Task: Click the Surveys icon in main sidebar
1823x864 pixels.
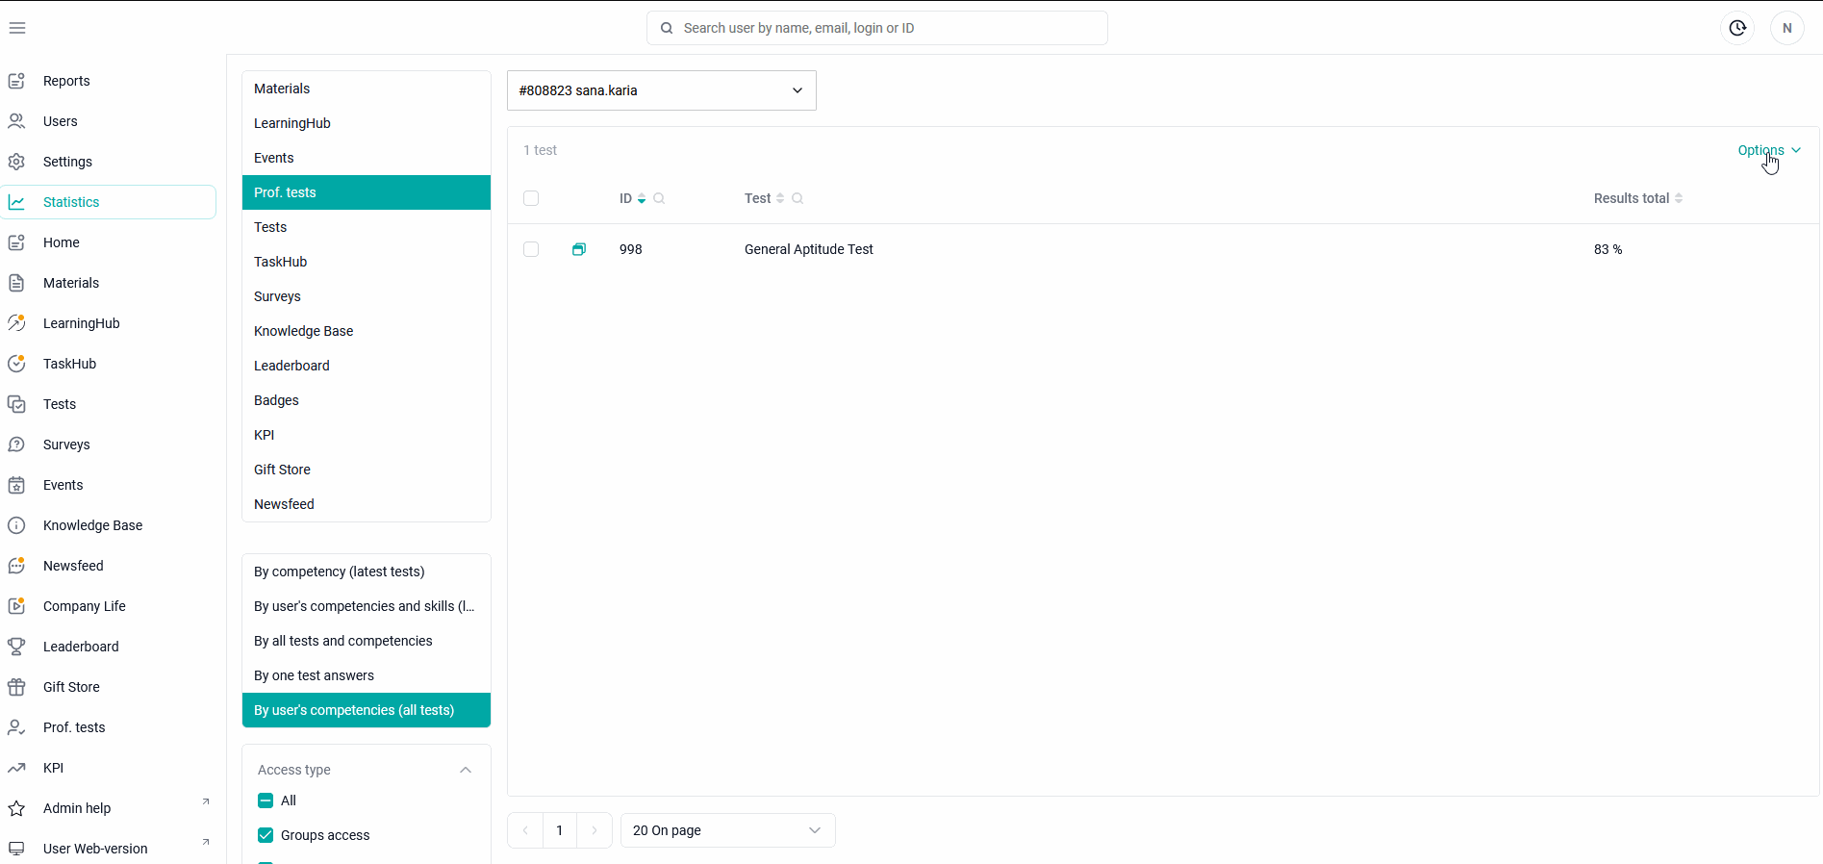Action: tap(16, 445)
